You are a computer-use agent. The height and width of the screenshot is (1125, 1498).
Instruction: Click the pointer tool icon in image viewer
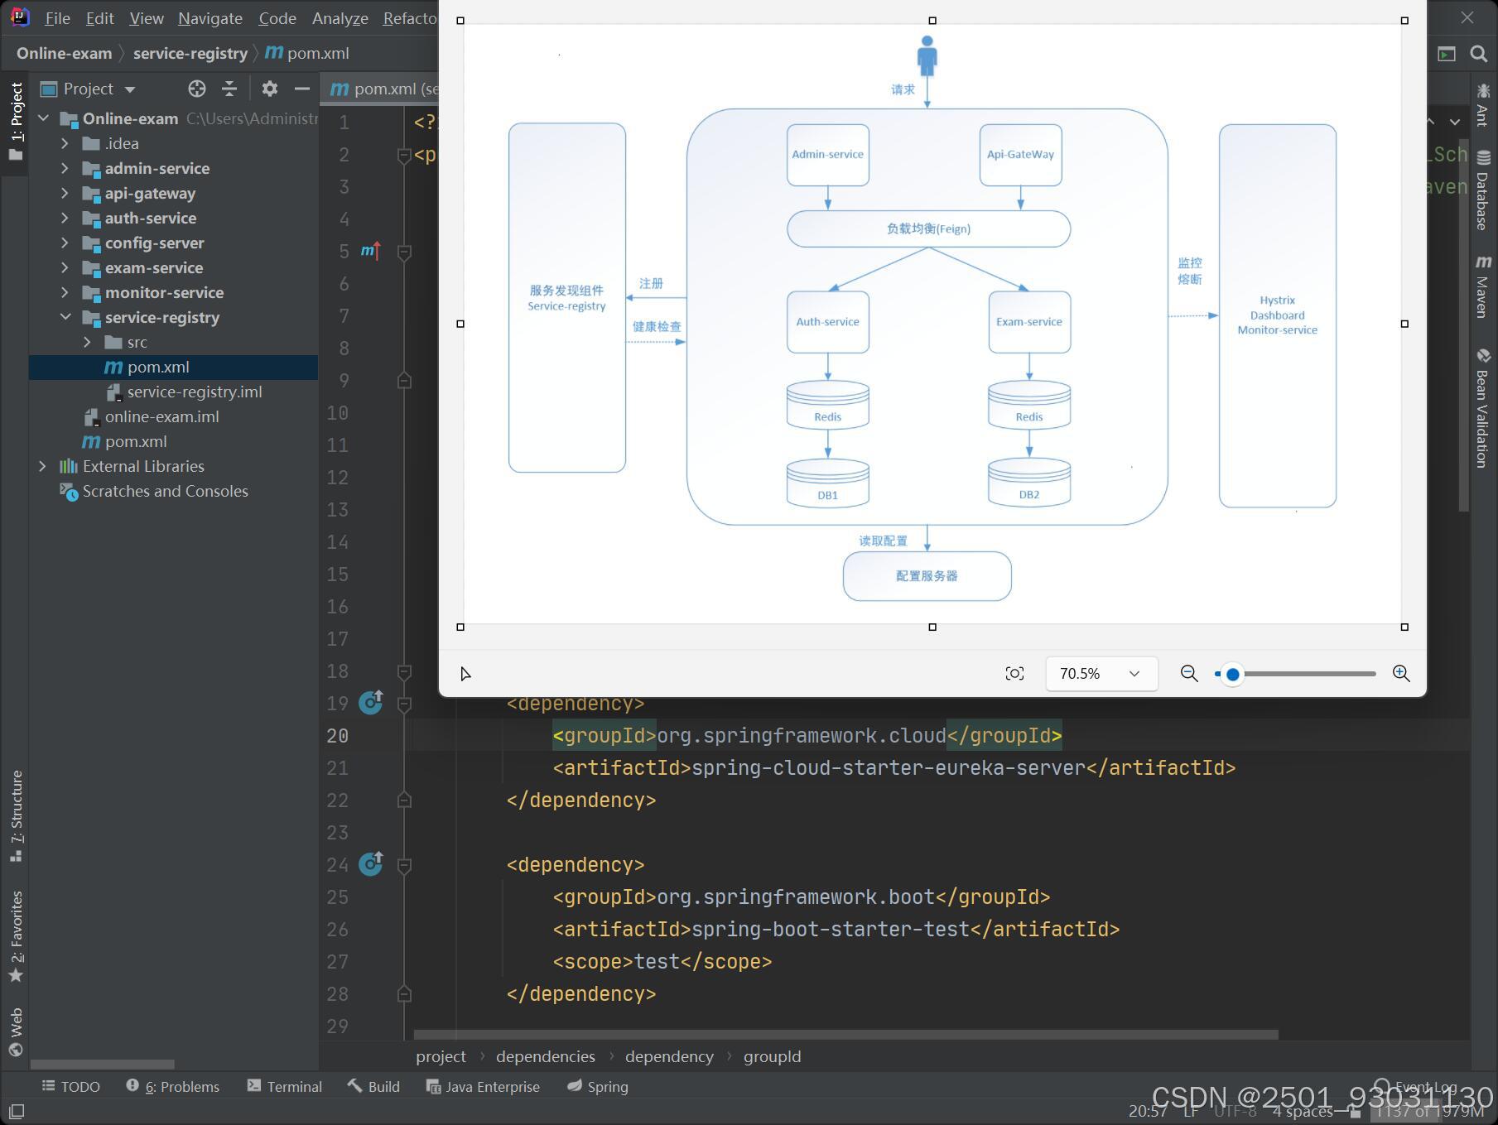pyautogui.click(x=465, y=674)
